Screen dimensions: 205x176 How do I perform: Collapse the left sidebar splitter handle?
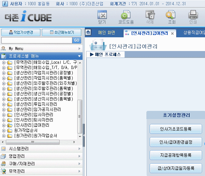pos(84,135)
